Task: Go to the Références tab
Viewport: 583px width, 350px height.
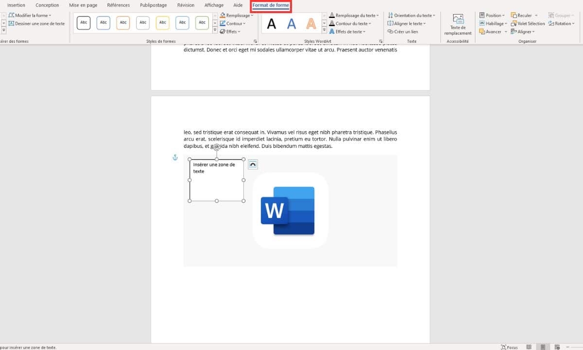Action: 119,5
